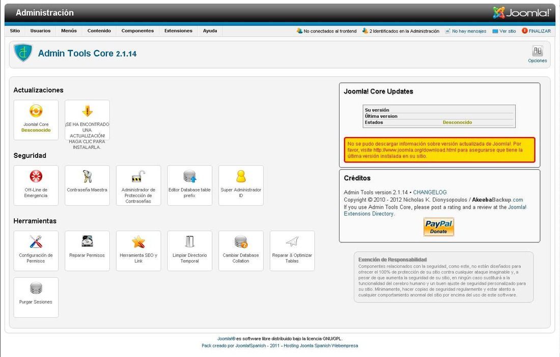This screenshot has width=560, height=357.
Task: Open Cambiar Database Collation tool
Action: coord(241,251)
